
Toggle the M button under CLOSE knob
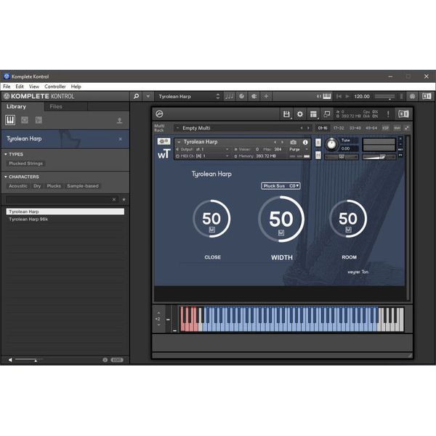click(x=211, y=230)
